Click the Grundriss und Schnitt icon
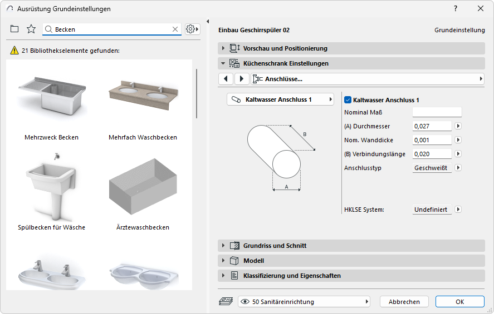494x314 pixels. 234,246
